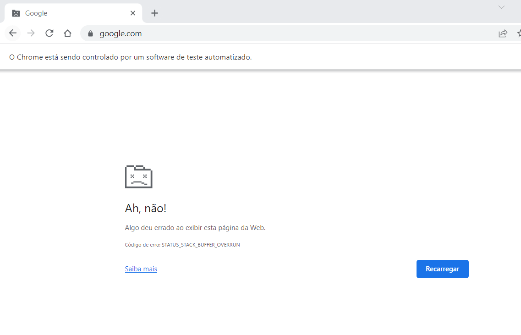The width and height of the screenshot is (521, 335).
Task: Open a new tab with the plus icon
Action: tap(154, 13)
